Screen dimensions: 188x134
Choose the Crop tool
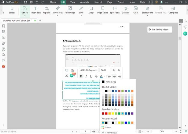pos(91,10)
